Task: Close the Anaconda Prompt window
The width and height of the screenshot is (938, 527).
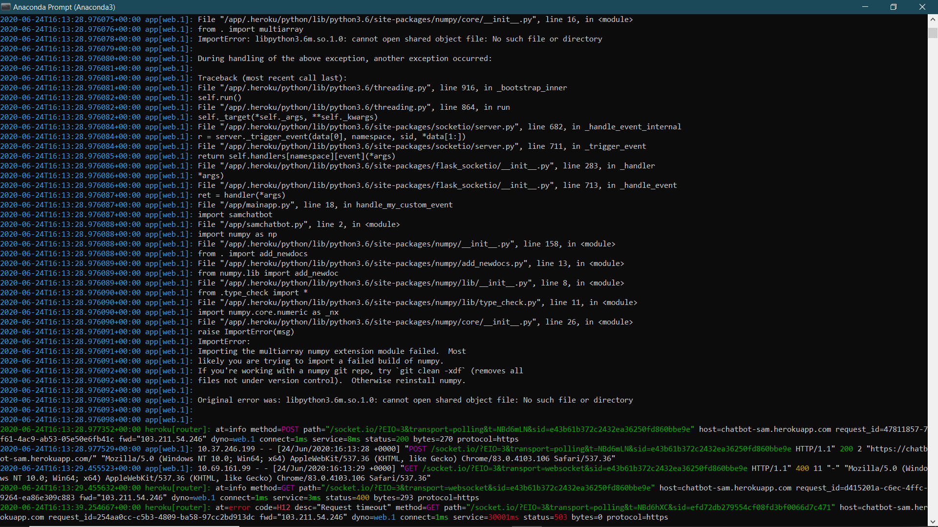Action: [922, 7]
